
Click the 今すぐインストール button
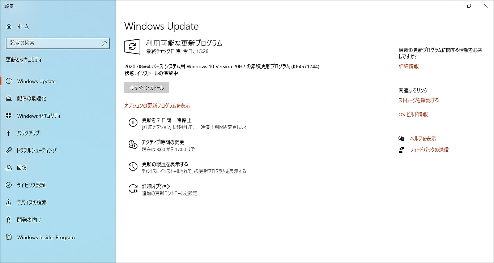147,88
